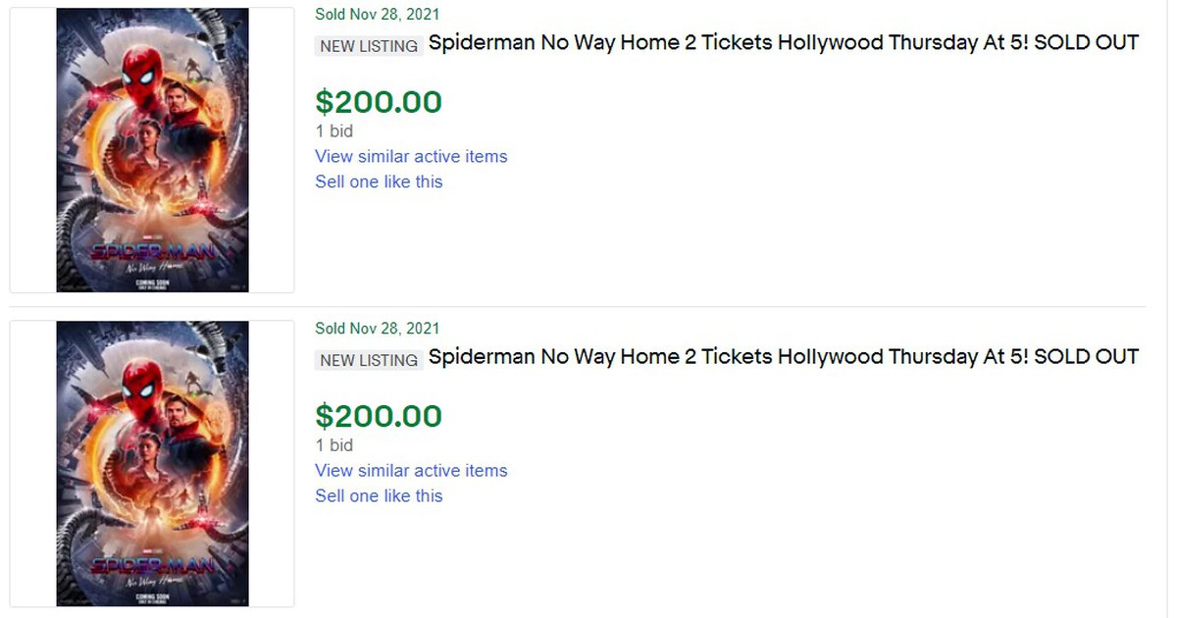Open the second listing's Spider-Man poster thumbnail

click(x=152, y=464)
